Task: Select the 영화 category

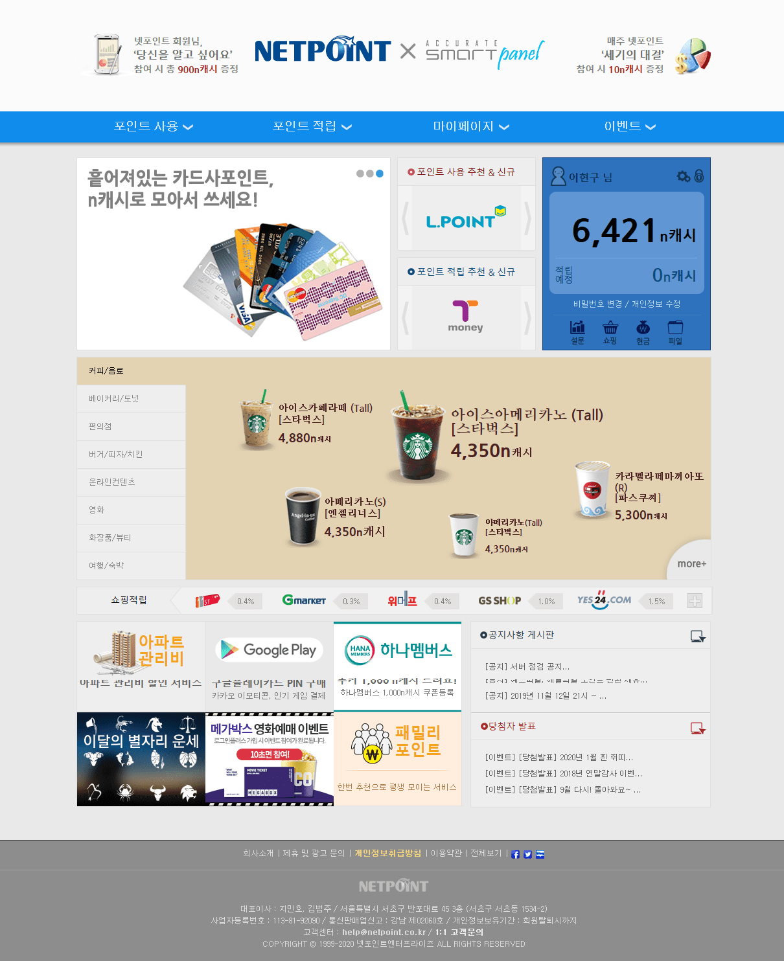Action: pyautogui.click(x=132, y=510)
